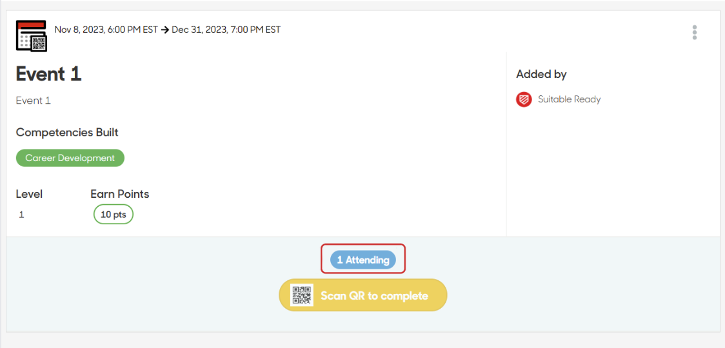Click the Scan QR to complete button
The height and width of the screenshot is (348, 725).
pos(363,295)
